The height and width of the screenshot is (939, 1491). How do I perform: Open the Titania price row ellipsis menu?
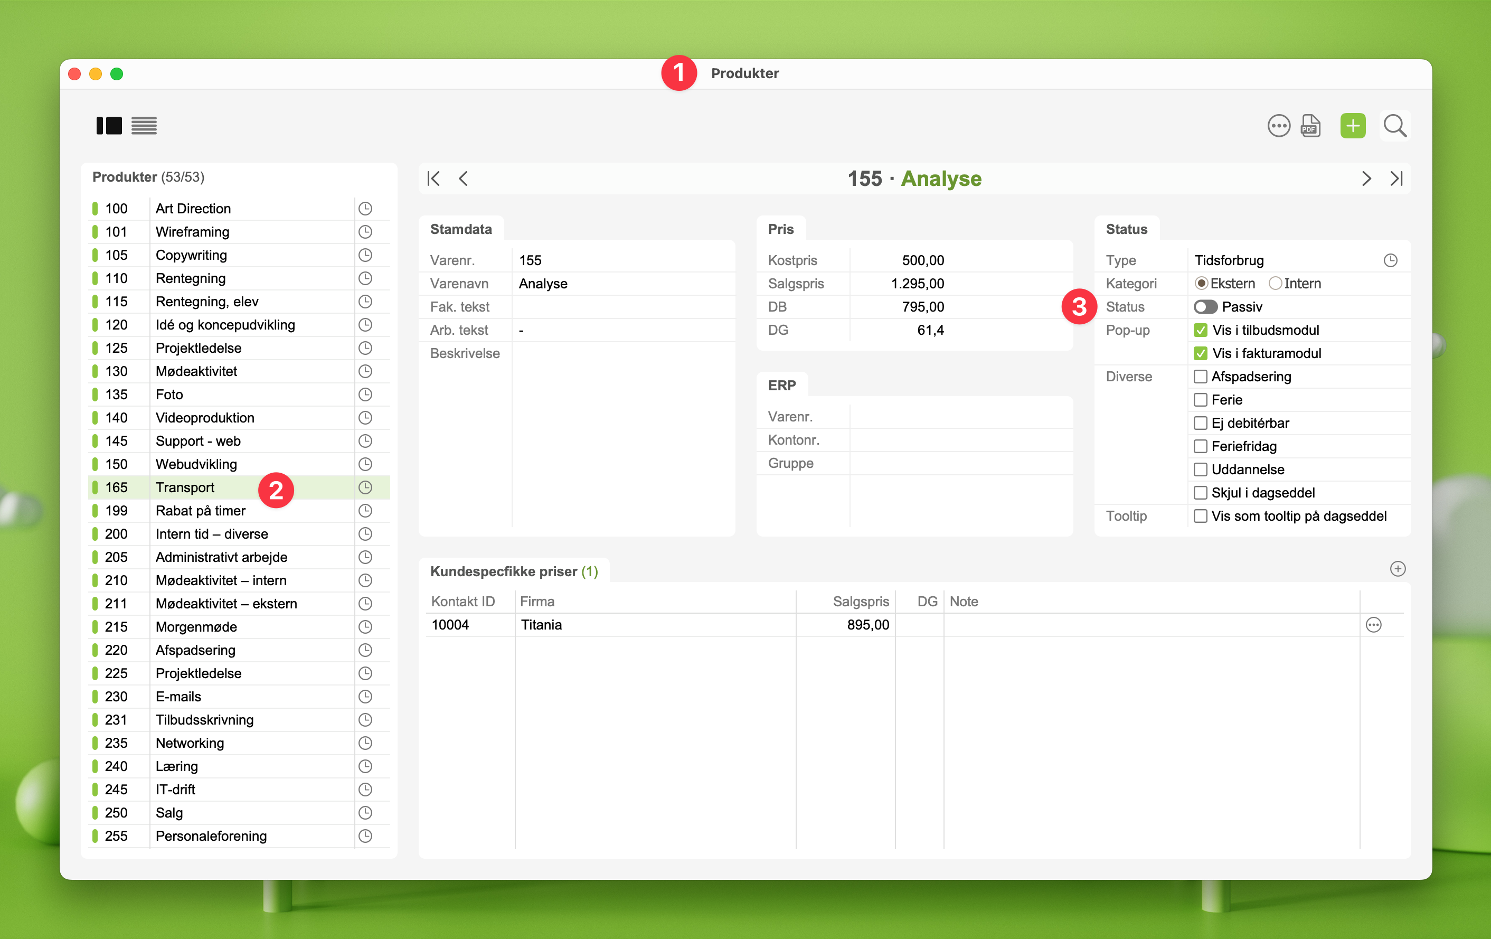click(x=1373, y=625)
